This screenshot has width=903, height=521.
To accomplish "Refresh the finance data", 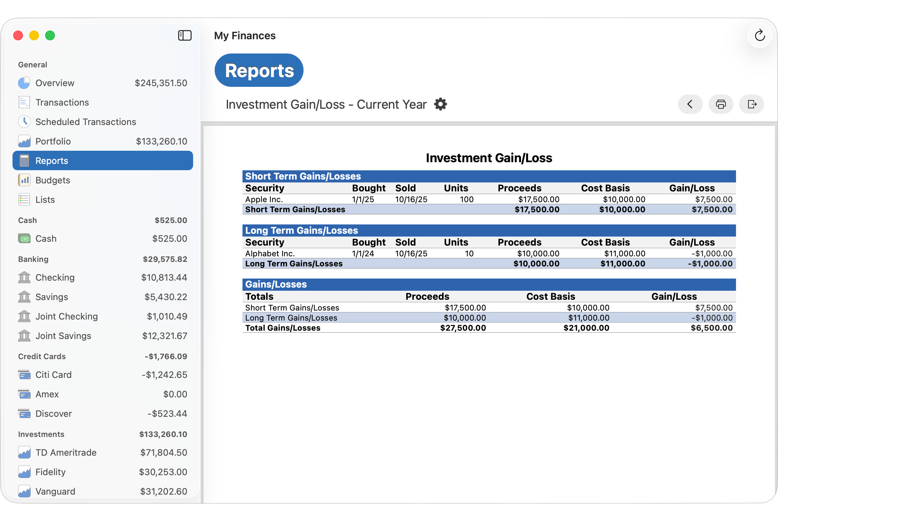I will click(760, 35).
